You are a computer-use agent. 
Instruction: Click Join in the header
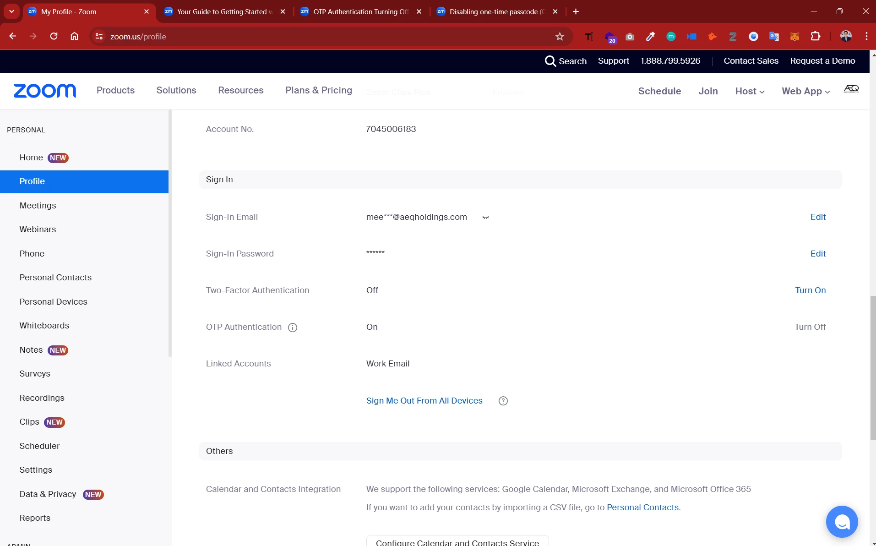coord(708,91)
